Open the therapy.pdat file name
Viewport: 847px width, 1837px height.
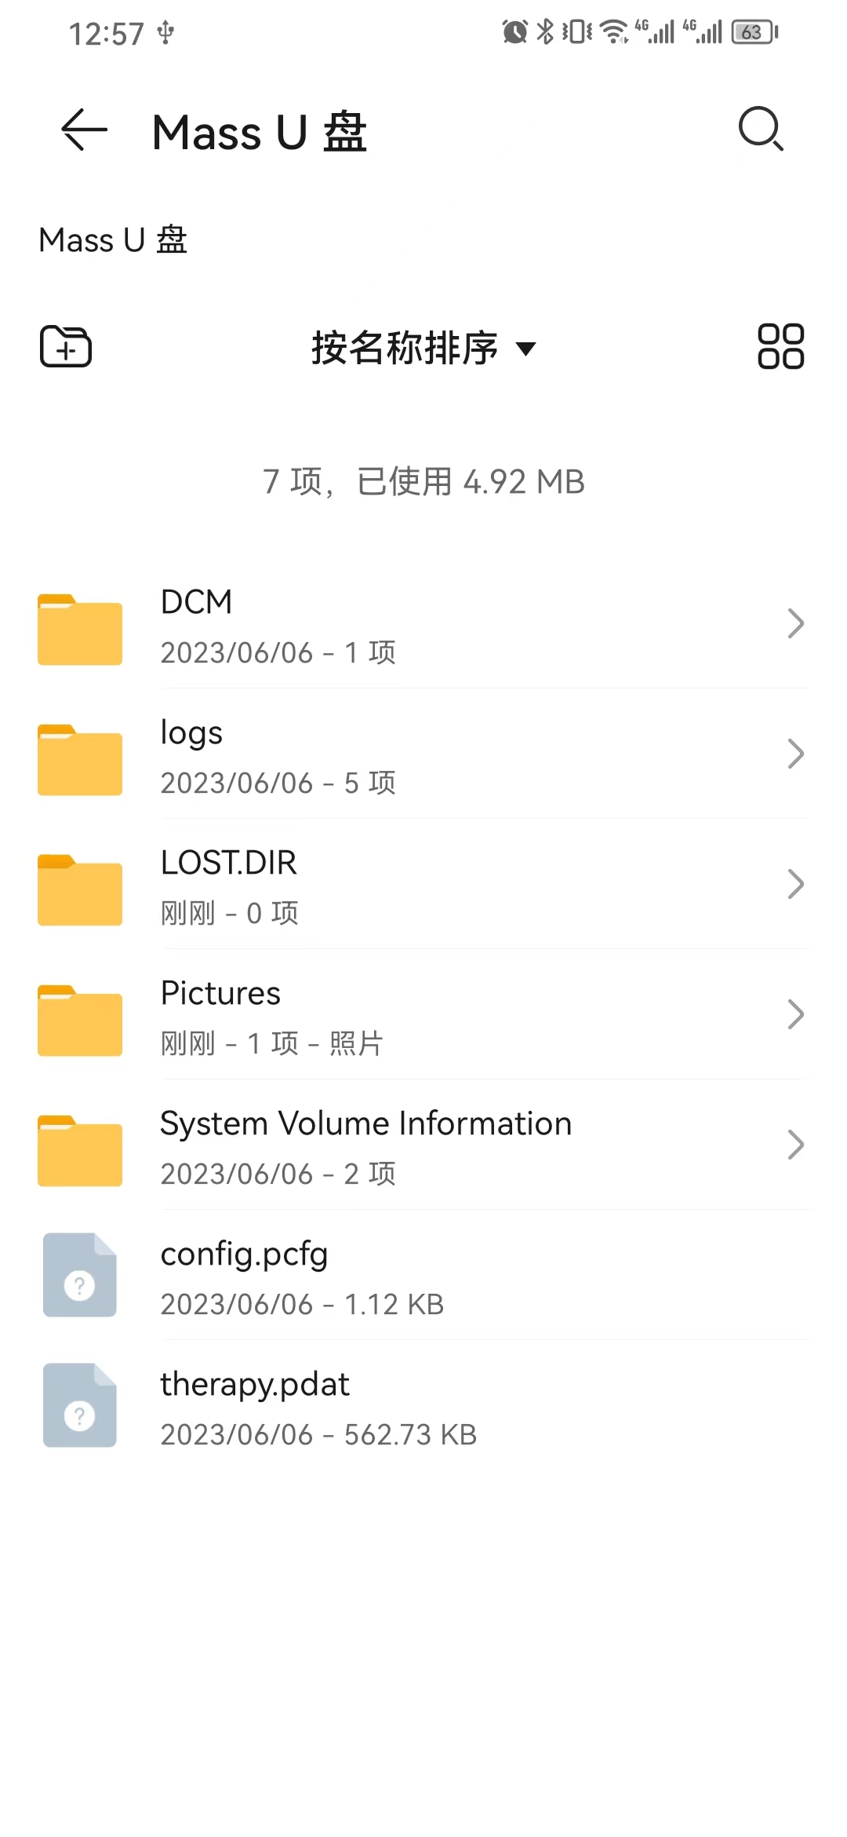pyautogui.click(x=255, y=1385)
